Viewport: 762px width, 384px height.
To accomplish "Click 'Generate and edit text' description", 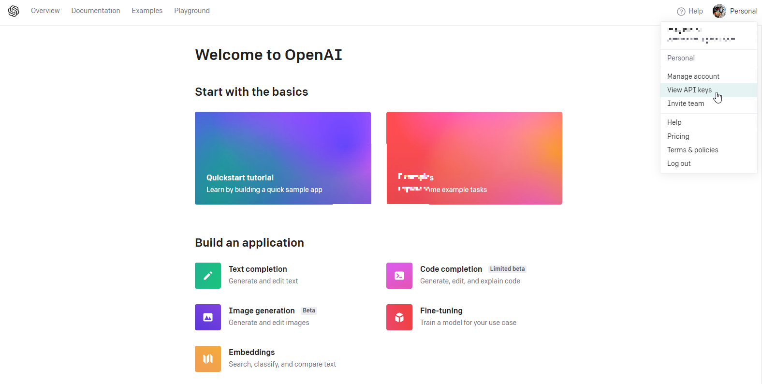I will coord(264,281).
